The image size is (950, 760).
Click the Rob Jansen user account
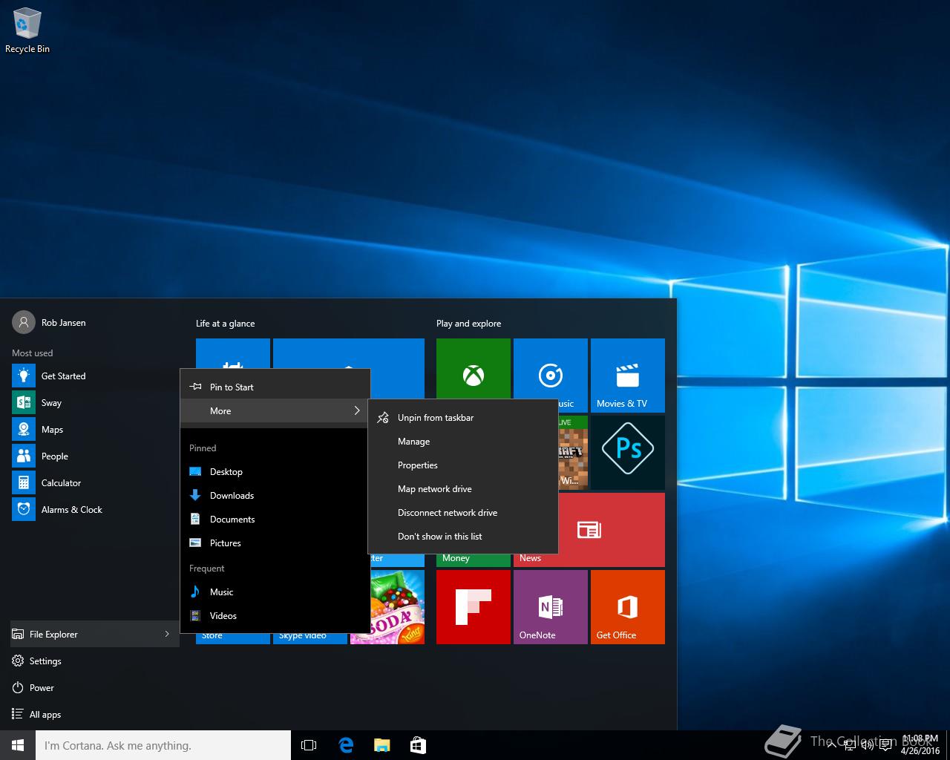pyautogui.click(x=49, y=323)
